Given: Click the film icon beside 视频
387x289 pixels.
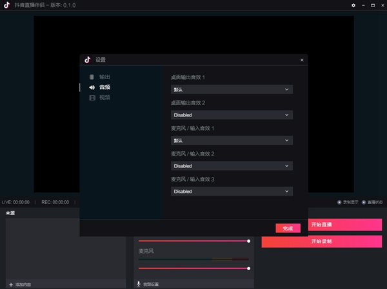Looking at the screenshot, I should click(x=92, y=98).
